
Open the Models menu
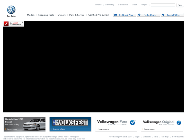coord(31,15)
